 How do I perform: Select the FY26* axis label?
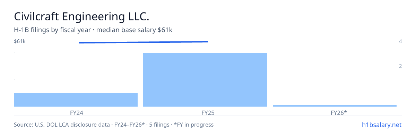(x=339, y=112)
